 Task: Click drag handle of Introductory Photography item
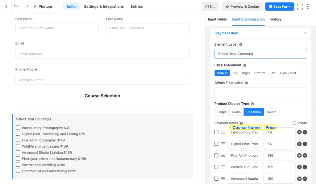223,132
